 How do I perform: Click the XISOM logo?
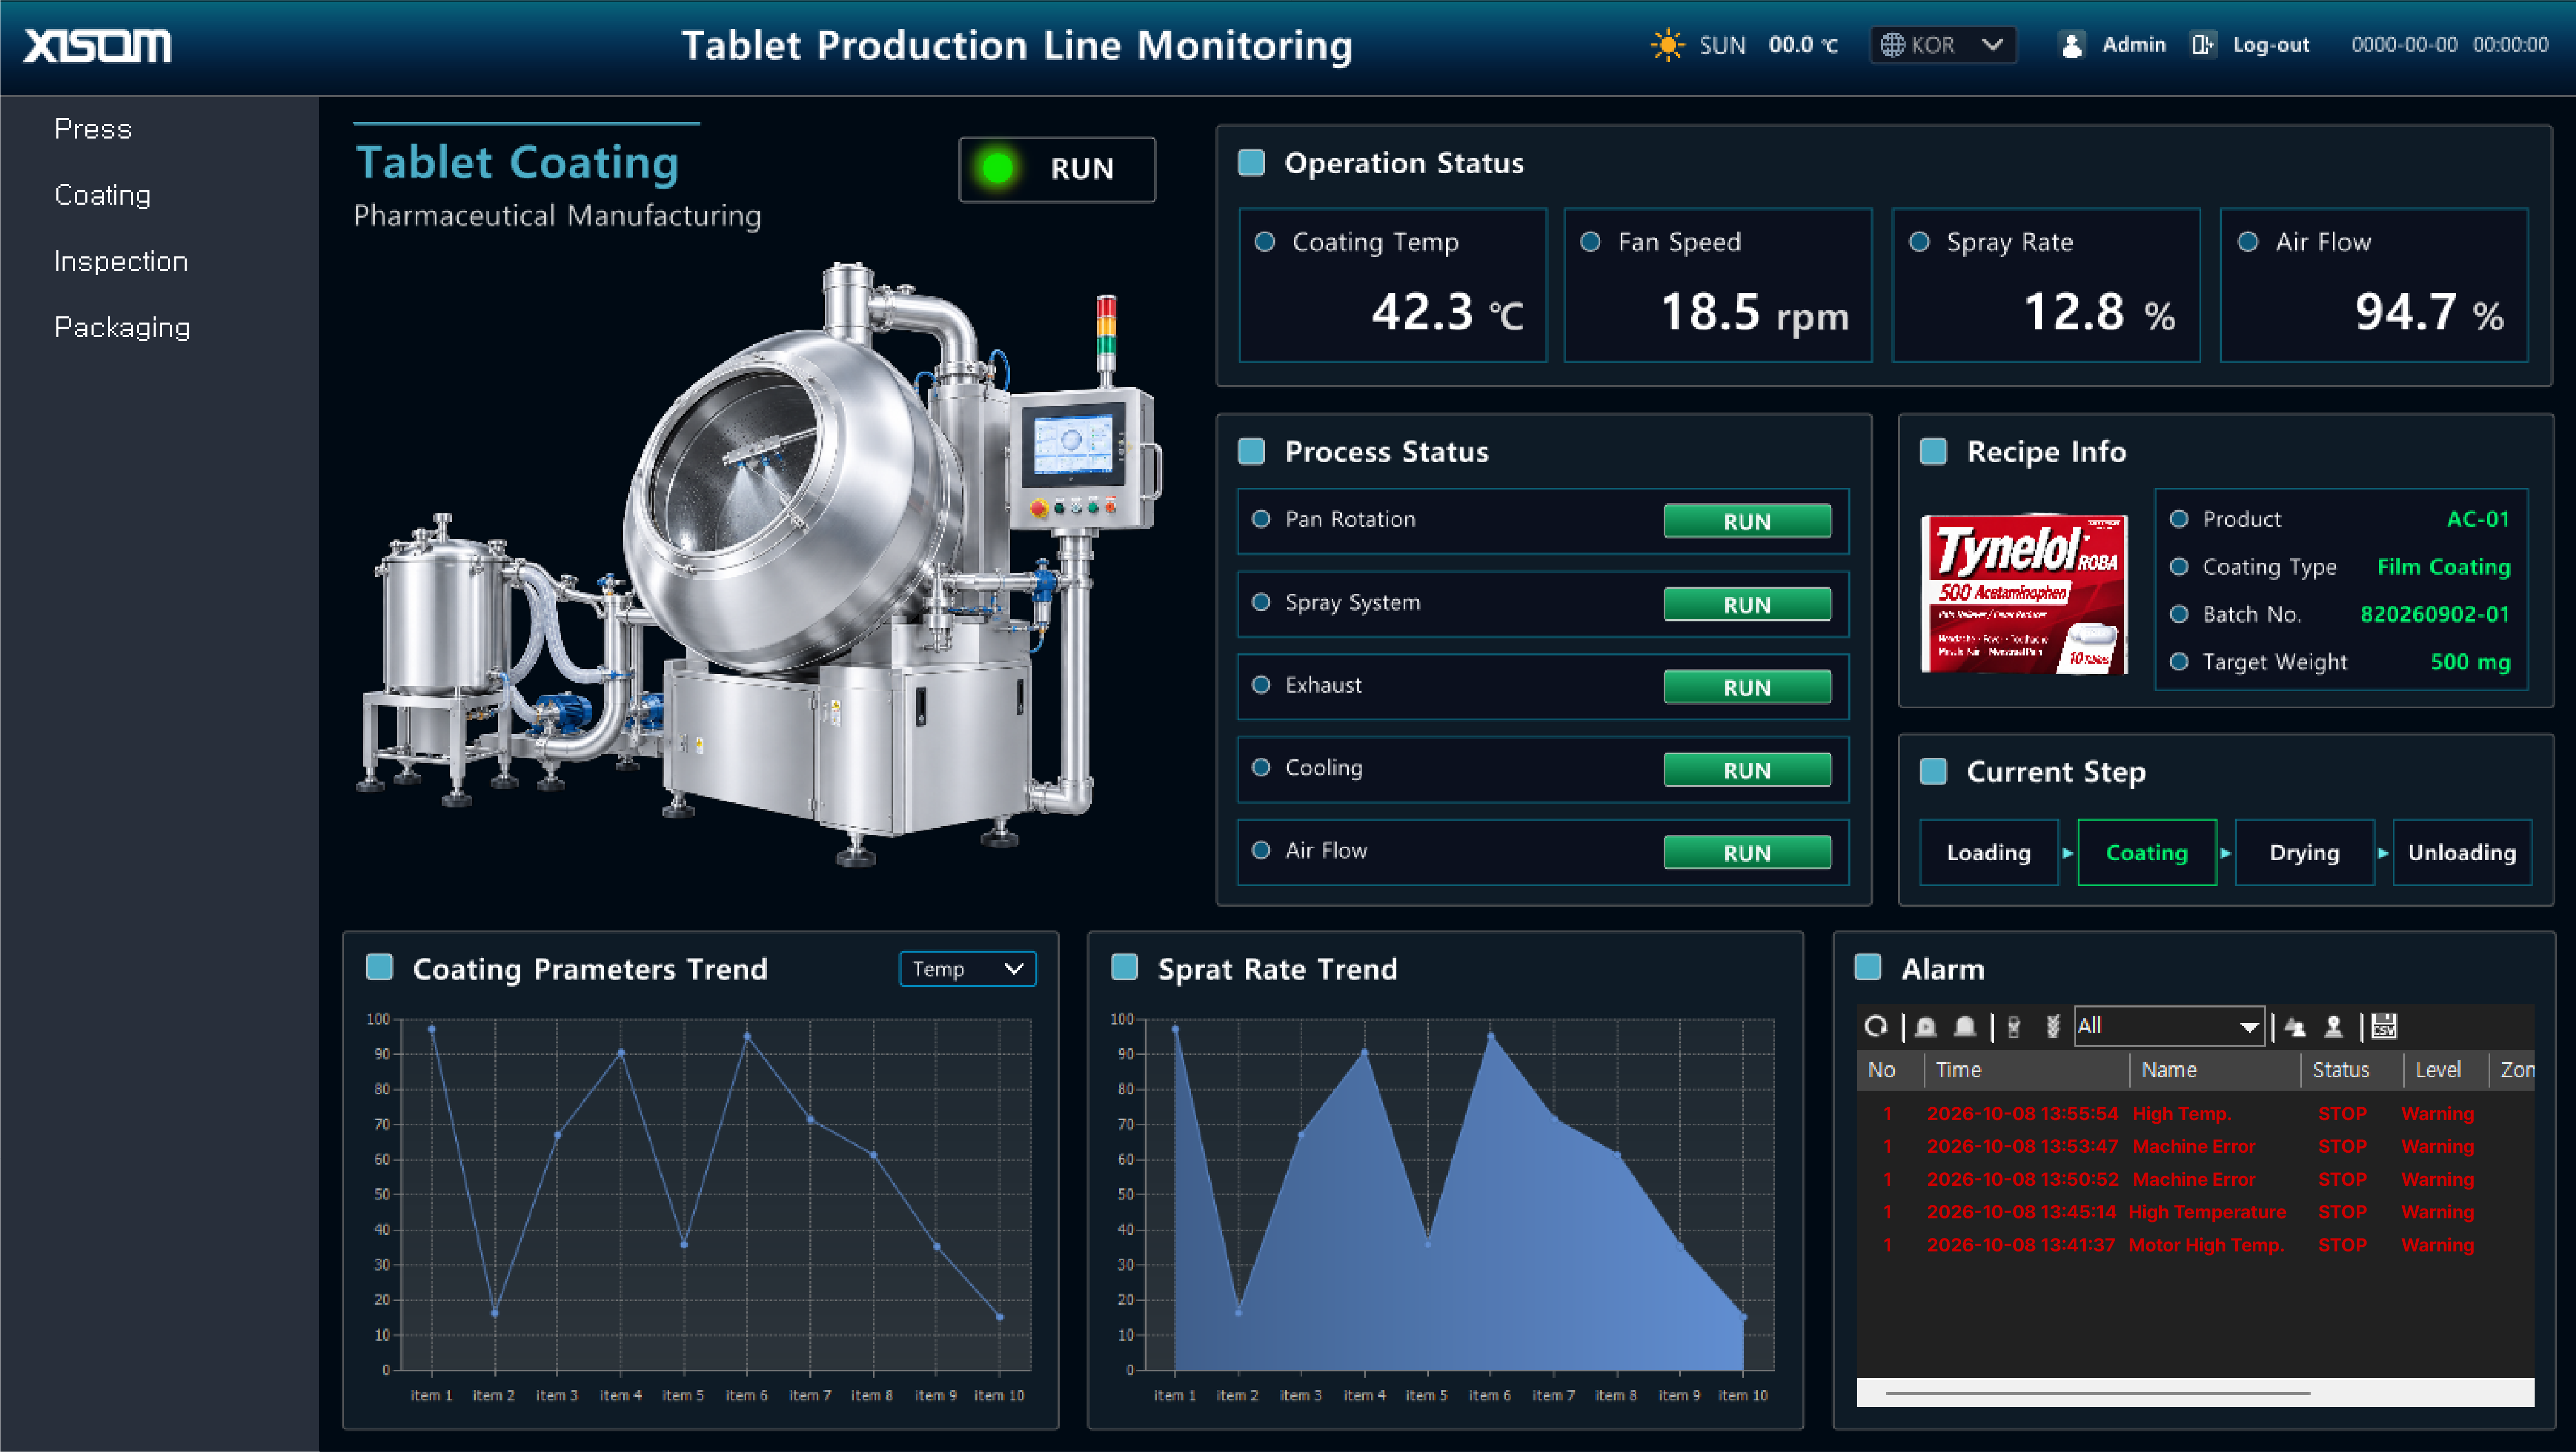coord(98,45)
